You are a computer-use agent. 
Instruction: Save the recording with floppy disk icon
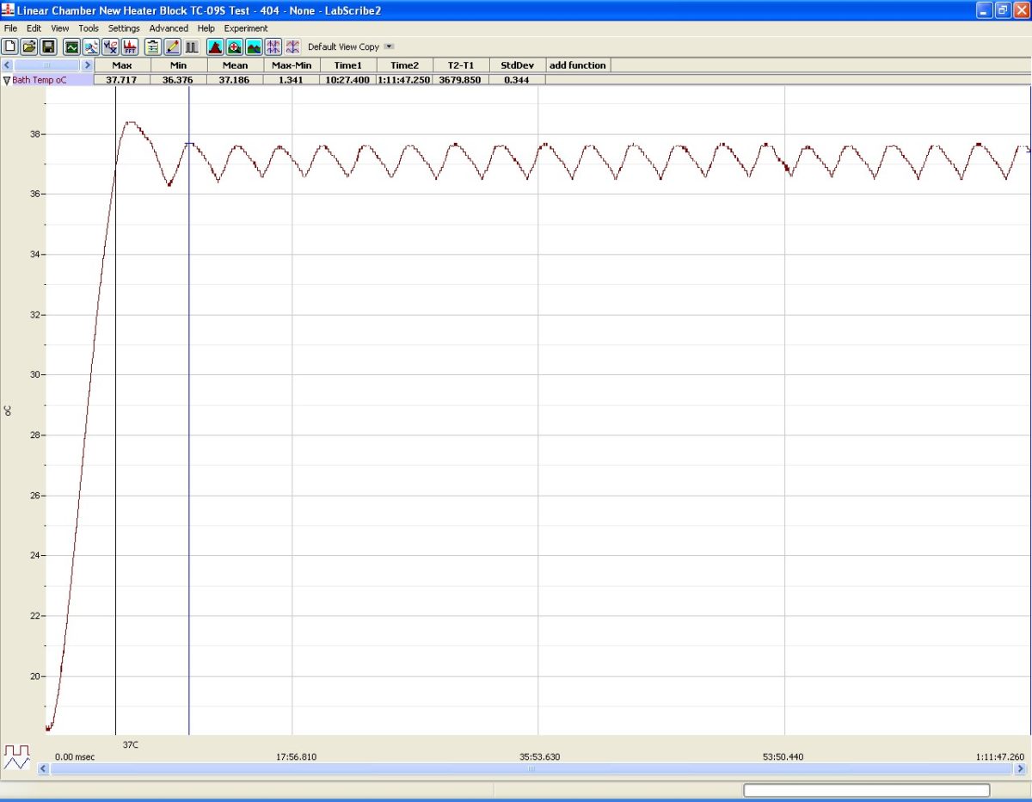(x=48, y=46)
